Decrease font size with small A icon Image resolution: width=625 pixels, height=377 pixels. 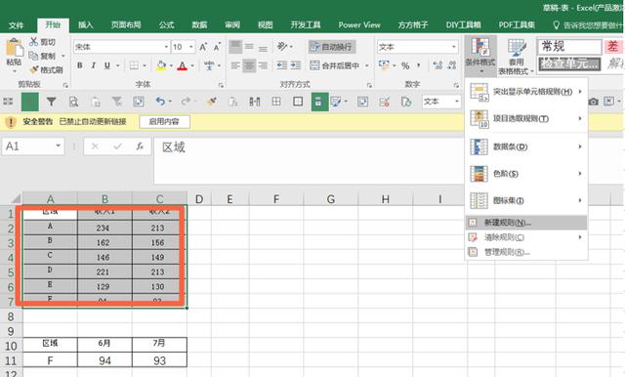point(217,47)
